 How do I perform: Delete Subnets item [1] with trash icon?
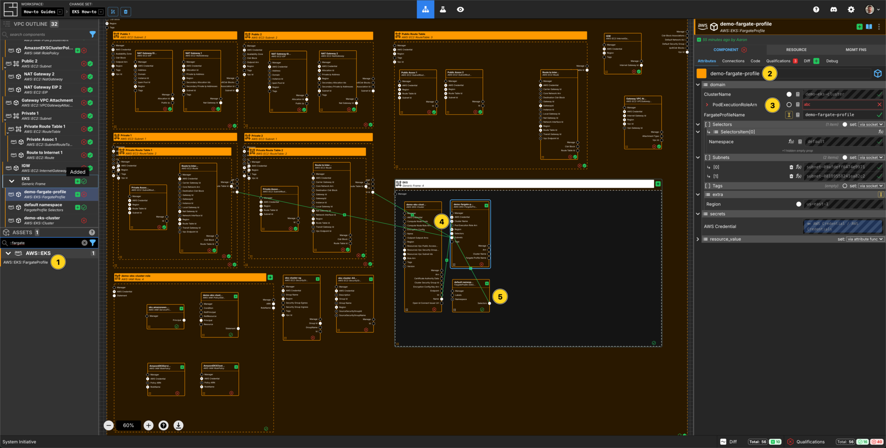(x=791, y=176)
